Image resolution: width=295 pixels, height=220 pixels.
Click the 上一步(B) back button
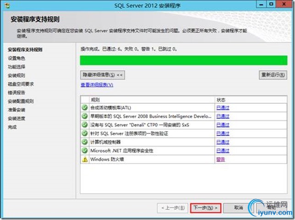pos(173,208)
